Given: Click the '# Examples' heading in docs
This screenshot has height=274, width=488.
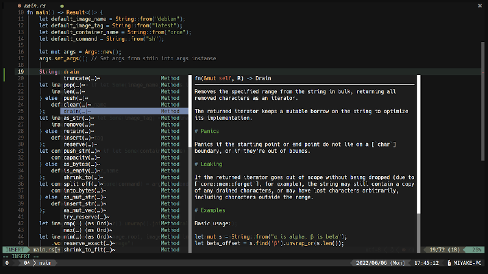Looking at the screenshot, I should point(210,210).
